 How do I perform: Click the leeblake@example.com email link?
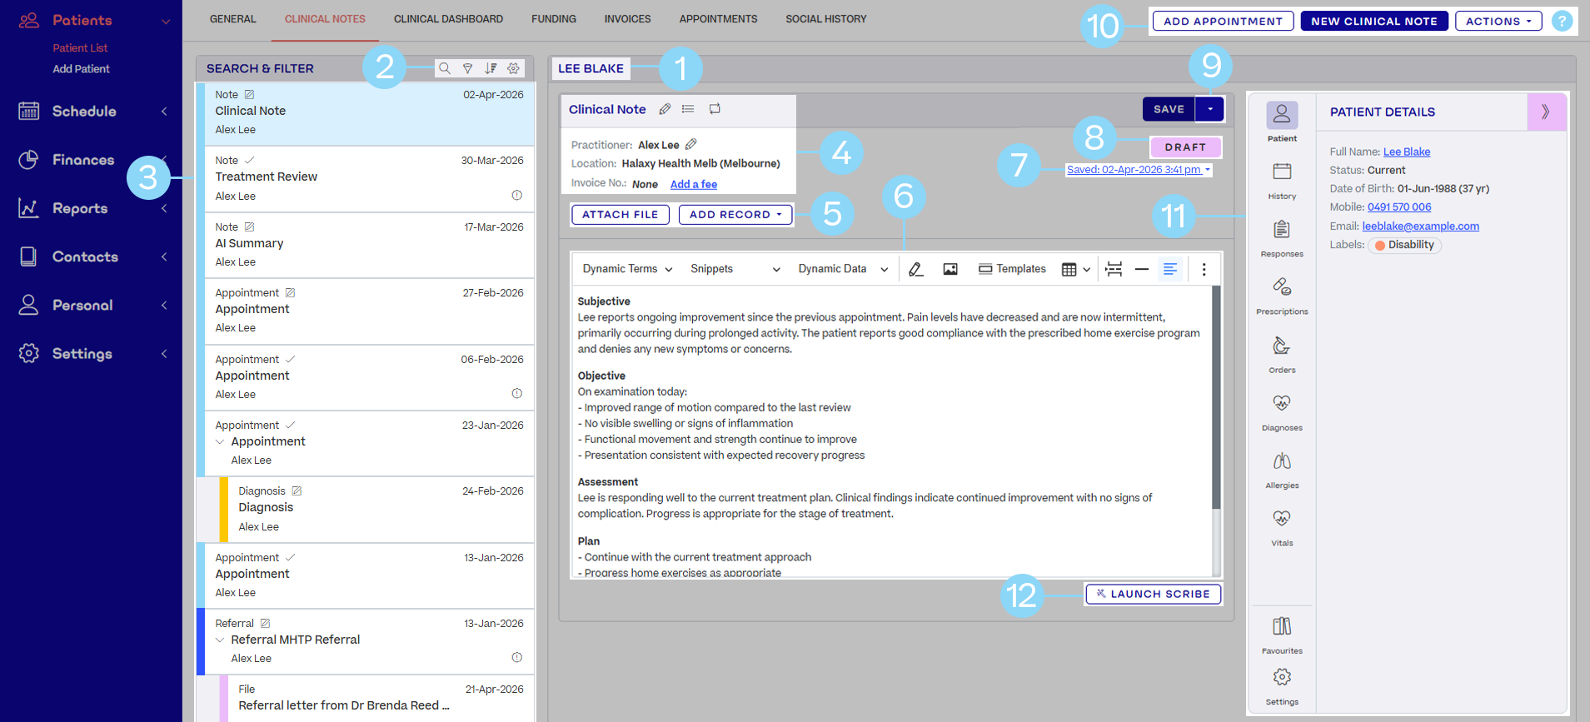coord(1421,226)
